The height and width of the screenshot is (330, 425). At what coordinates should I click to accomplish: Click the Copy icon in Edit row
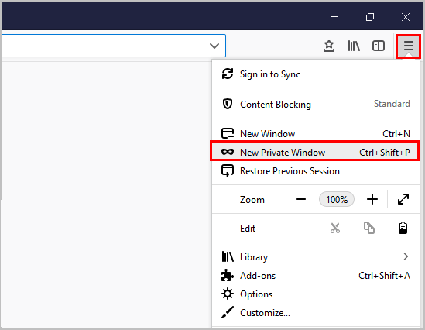coord(369,228)
